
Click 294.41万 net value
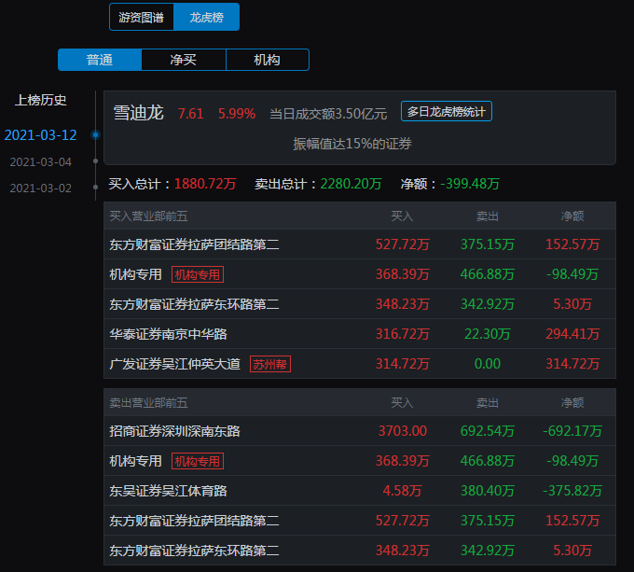572,334
